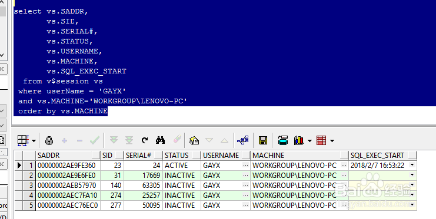Click the top-left grid corner select-all cell
This screenshot has height=219, width=436.
(19, 156)
